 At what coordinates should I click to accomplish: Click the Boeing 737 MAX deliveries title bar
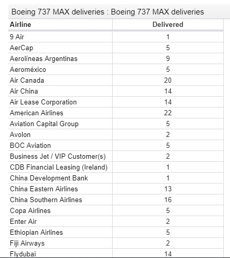(x=119, y=12)
